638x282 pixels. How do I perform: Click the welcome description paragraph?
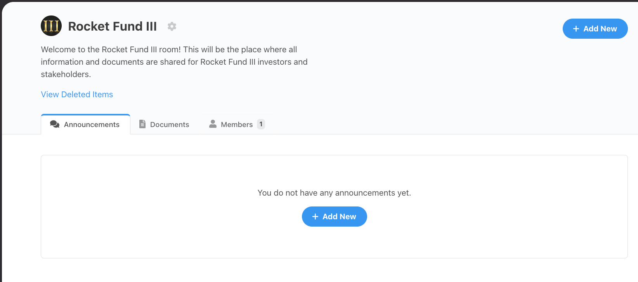coord(174,62)
